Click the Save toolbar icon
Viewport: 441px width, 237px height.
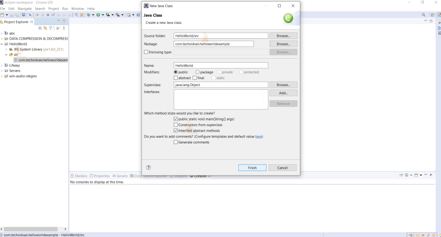pyautogui.click(x=12, y=15)
